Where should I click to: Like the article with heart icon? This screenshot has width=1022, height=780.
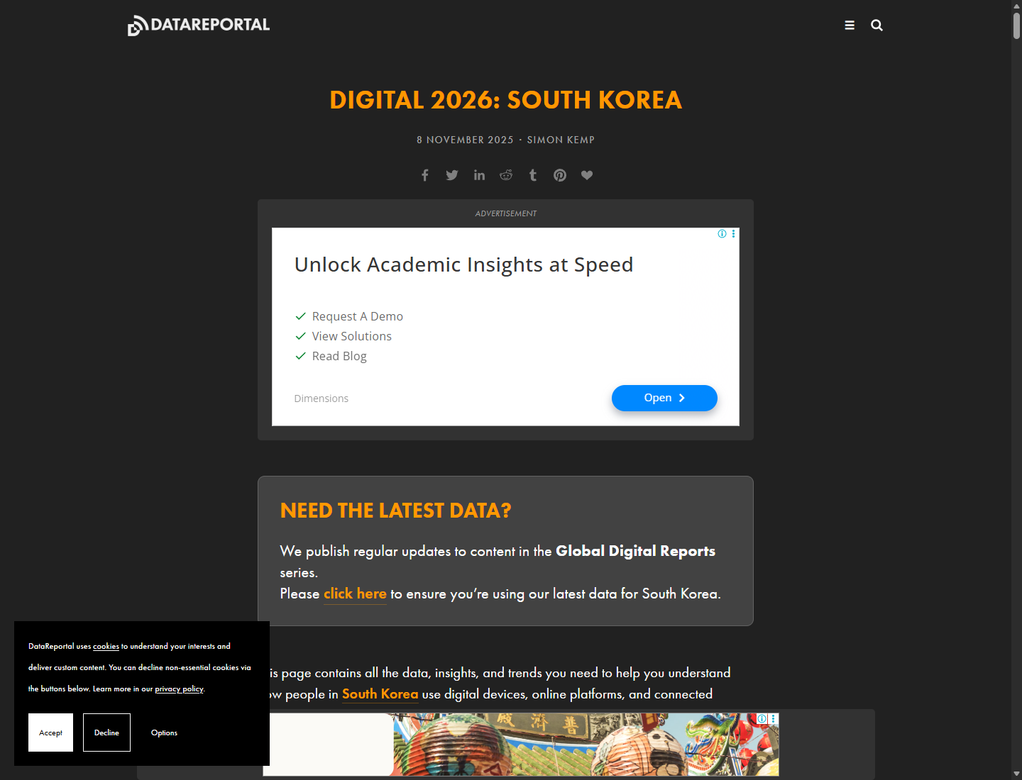tap(587, 175)
